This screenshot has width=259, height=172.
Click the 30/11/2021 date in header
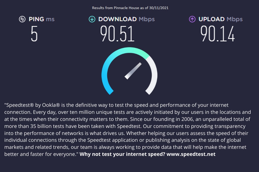pos(159,8)
